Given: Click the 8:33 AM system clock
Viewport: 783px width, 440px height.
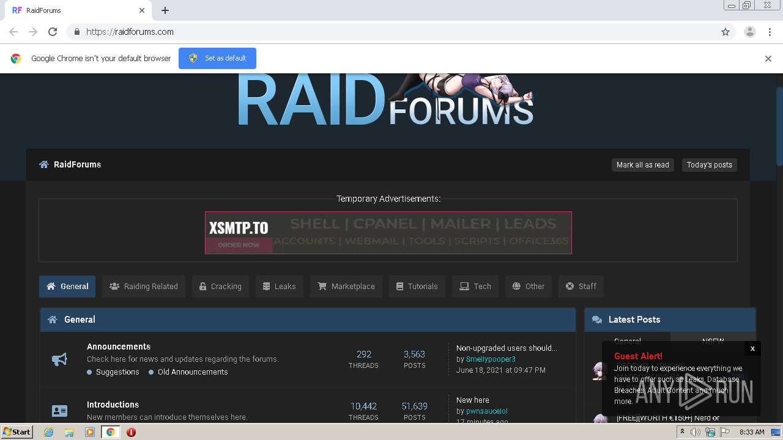Looking at the screenshot, I should click(752, 432).
